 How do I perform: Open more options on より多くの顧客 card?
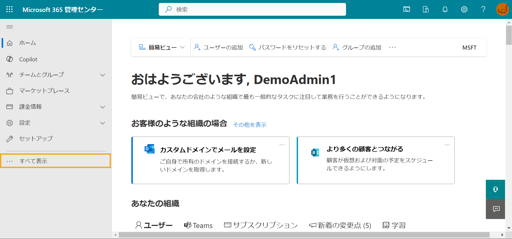point(447,145)
